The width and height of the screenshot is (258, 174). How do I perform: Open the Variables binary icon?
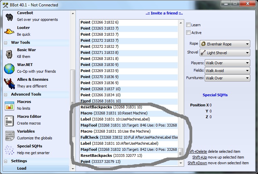click(9, 135)
